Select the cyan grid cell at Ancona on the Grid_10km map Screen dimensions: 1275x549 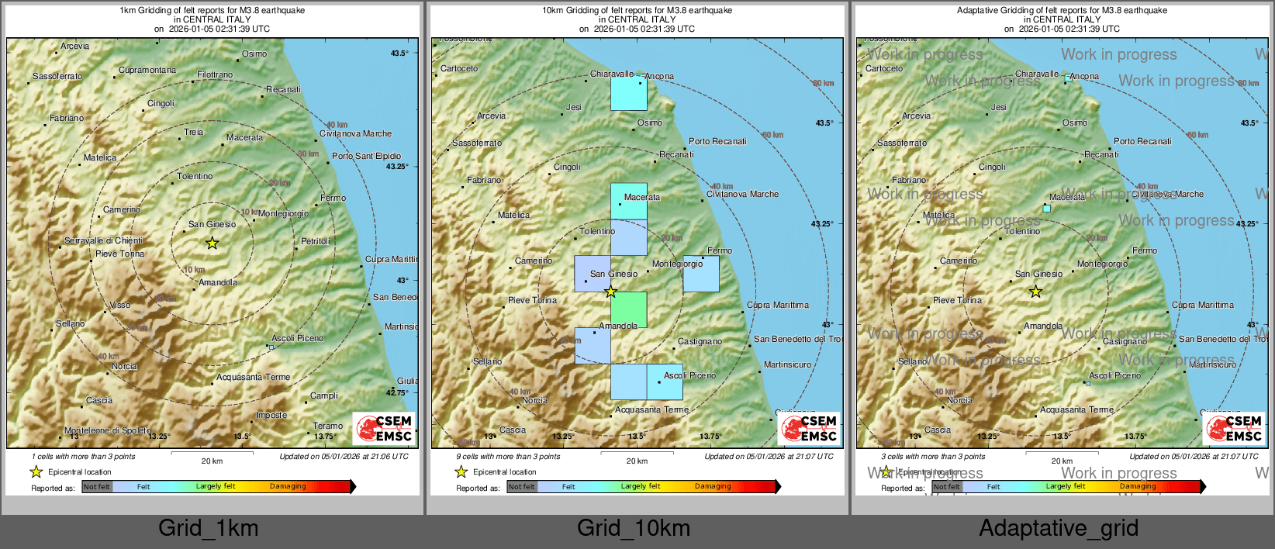point(629,92)
